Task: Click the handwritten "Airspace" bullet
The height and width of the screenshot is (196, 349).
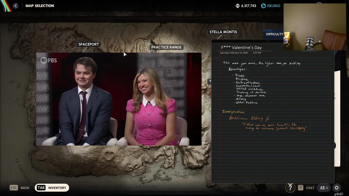Action: 242,79
